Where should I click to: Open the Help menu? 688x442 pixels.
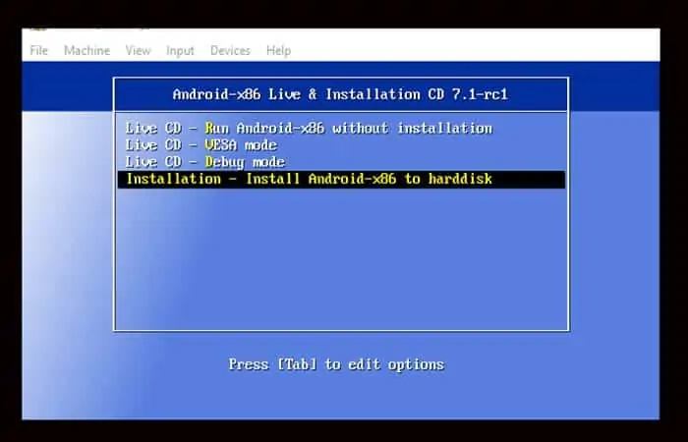pyautogui.click(x=278, y=51)
